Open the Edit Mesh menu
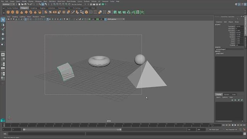 (x=52, y=1)
